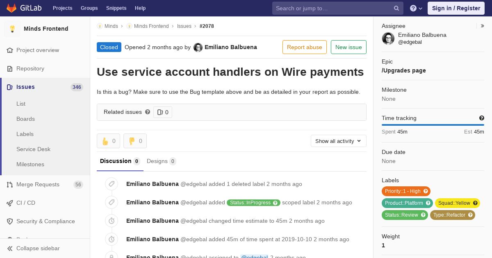
Task: Click clock icon beside time estimate note
Action: pos(112,221)
